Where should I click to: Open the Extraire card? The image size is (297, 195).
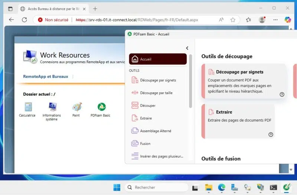tap(238, 121)
